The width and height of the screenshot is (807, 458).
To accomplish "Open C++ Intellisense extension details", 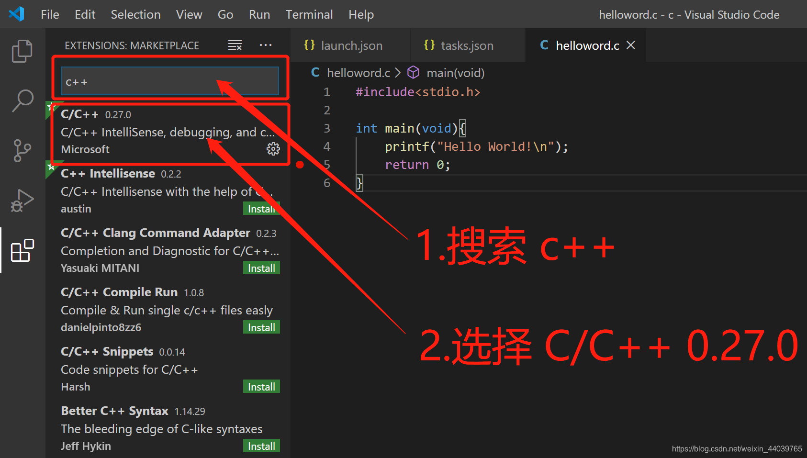I will [x=168, y=191].
